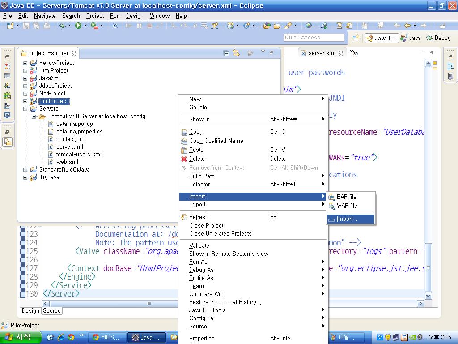Click the Open Type toolbar icon
Image resolution: width=458 pixels, height=344 pixels.
pyautogui.click(x=267, y=26)
